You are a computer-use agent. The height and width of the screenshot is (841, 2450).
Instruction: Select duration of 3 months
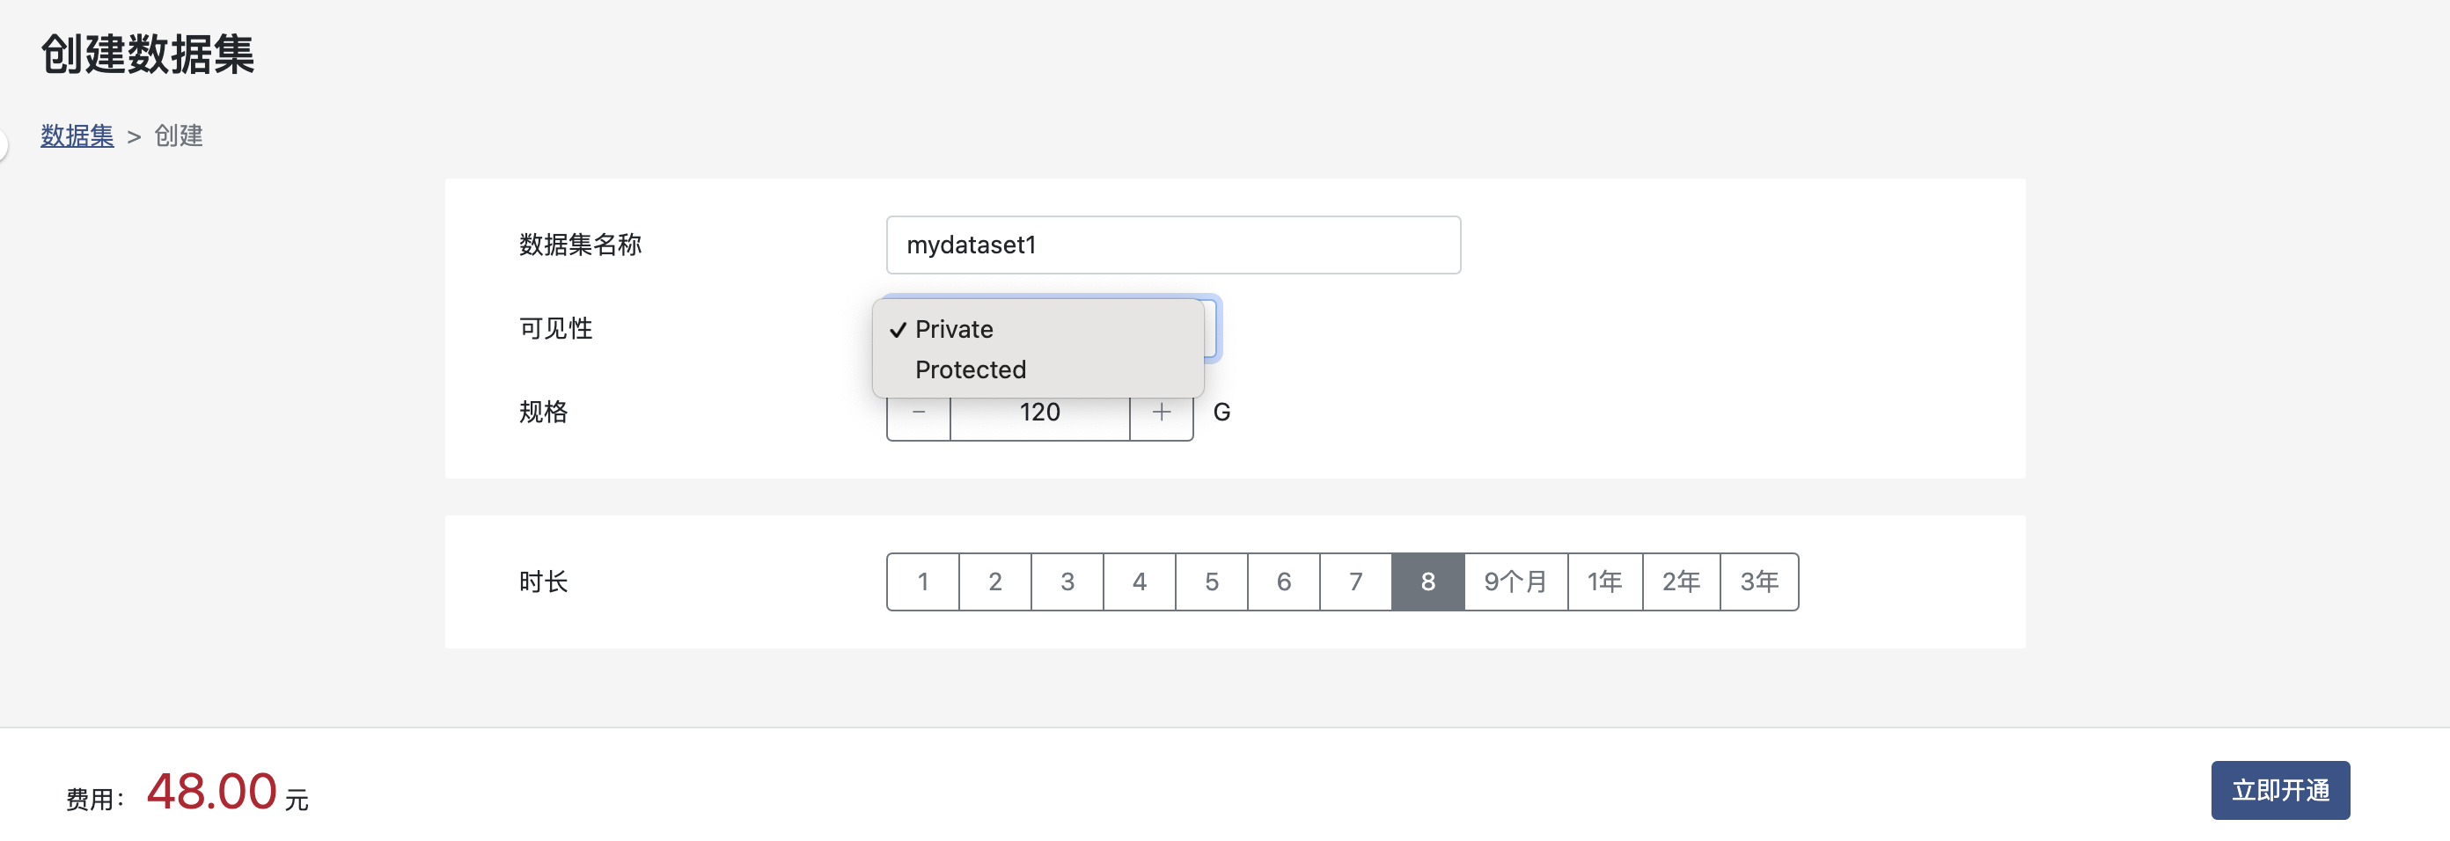coord(1067,581)
